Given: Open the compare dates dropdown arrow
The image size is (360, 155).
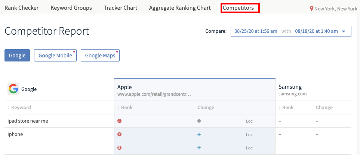Looking at the screenshot, I should [x=344, y=31].
